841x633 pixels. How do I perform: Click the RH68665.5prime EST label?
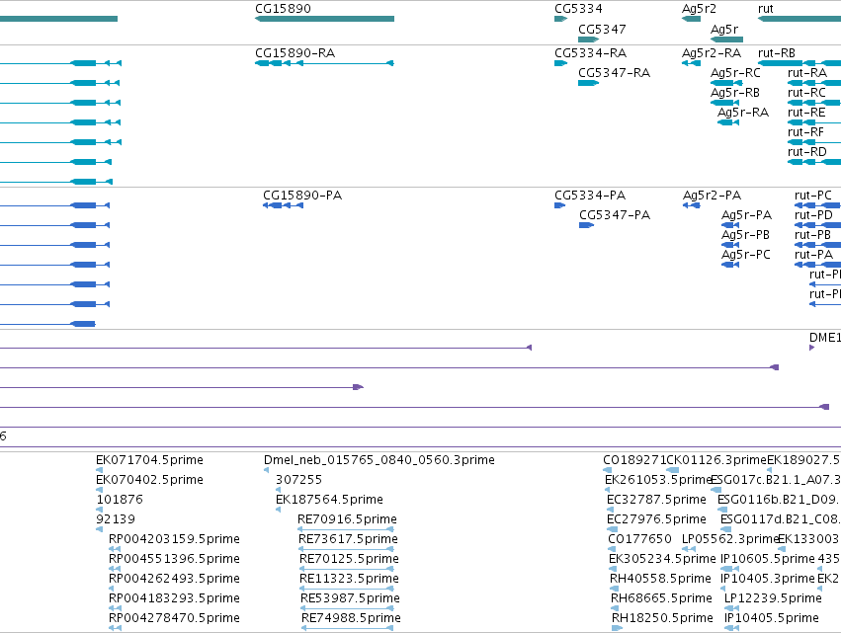tap(661, 598)
